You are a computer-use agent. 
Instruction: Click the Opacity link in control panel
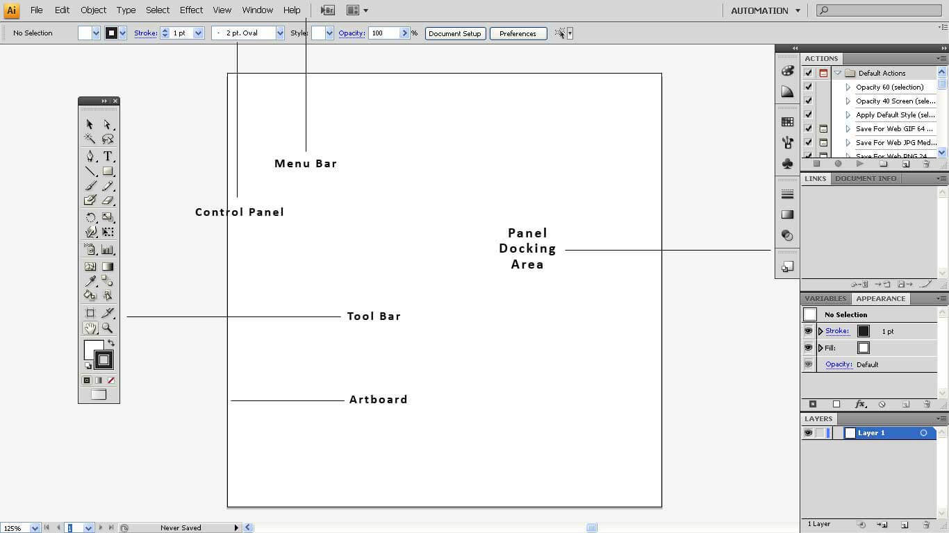tap(352, 33)
